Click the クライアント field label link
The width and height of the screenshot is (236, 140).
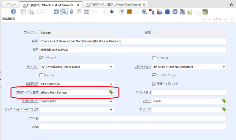30,32
